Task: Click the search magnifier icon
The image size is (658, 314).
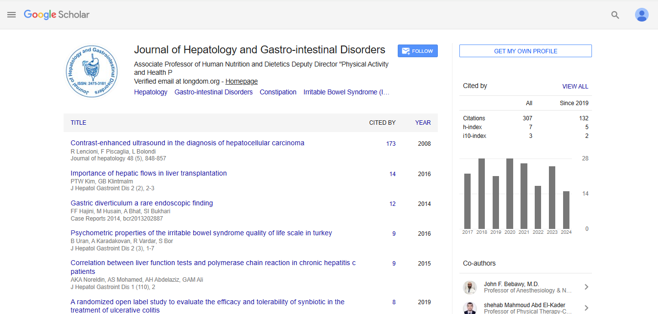Action: click(x=615, y=15)
